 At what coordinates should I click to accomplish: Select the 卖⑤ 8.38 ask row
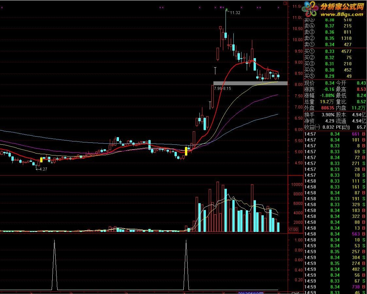[328, 20]
